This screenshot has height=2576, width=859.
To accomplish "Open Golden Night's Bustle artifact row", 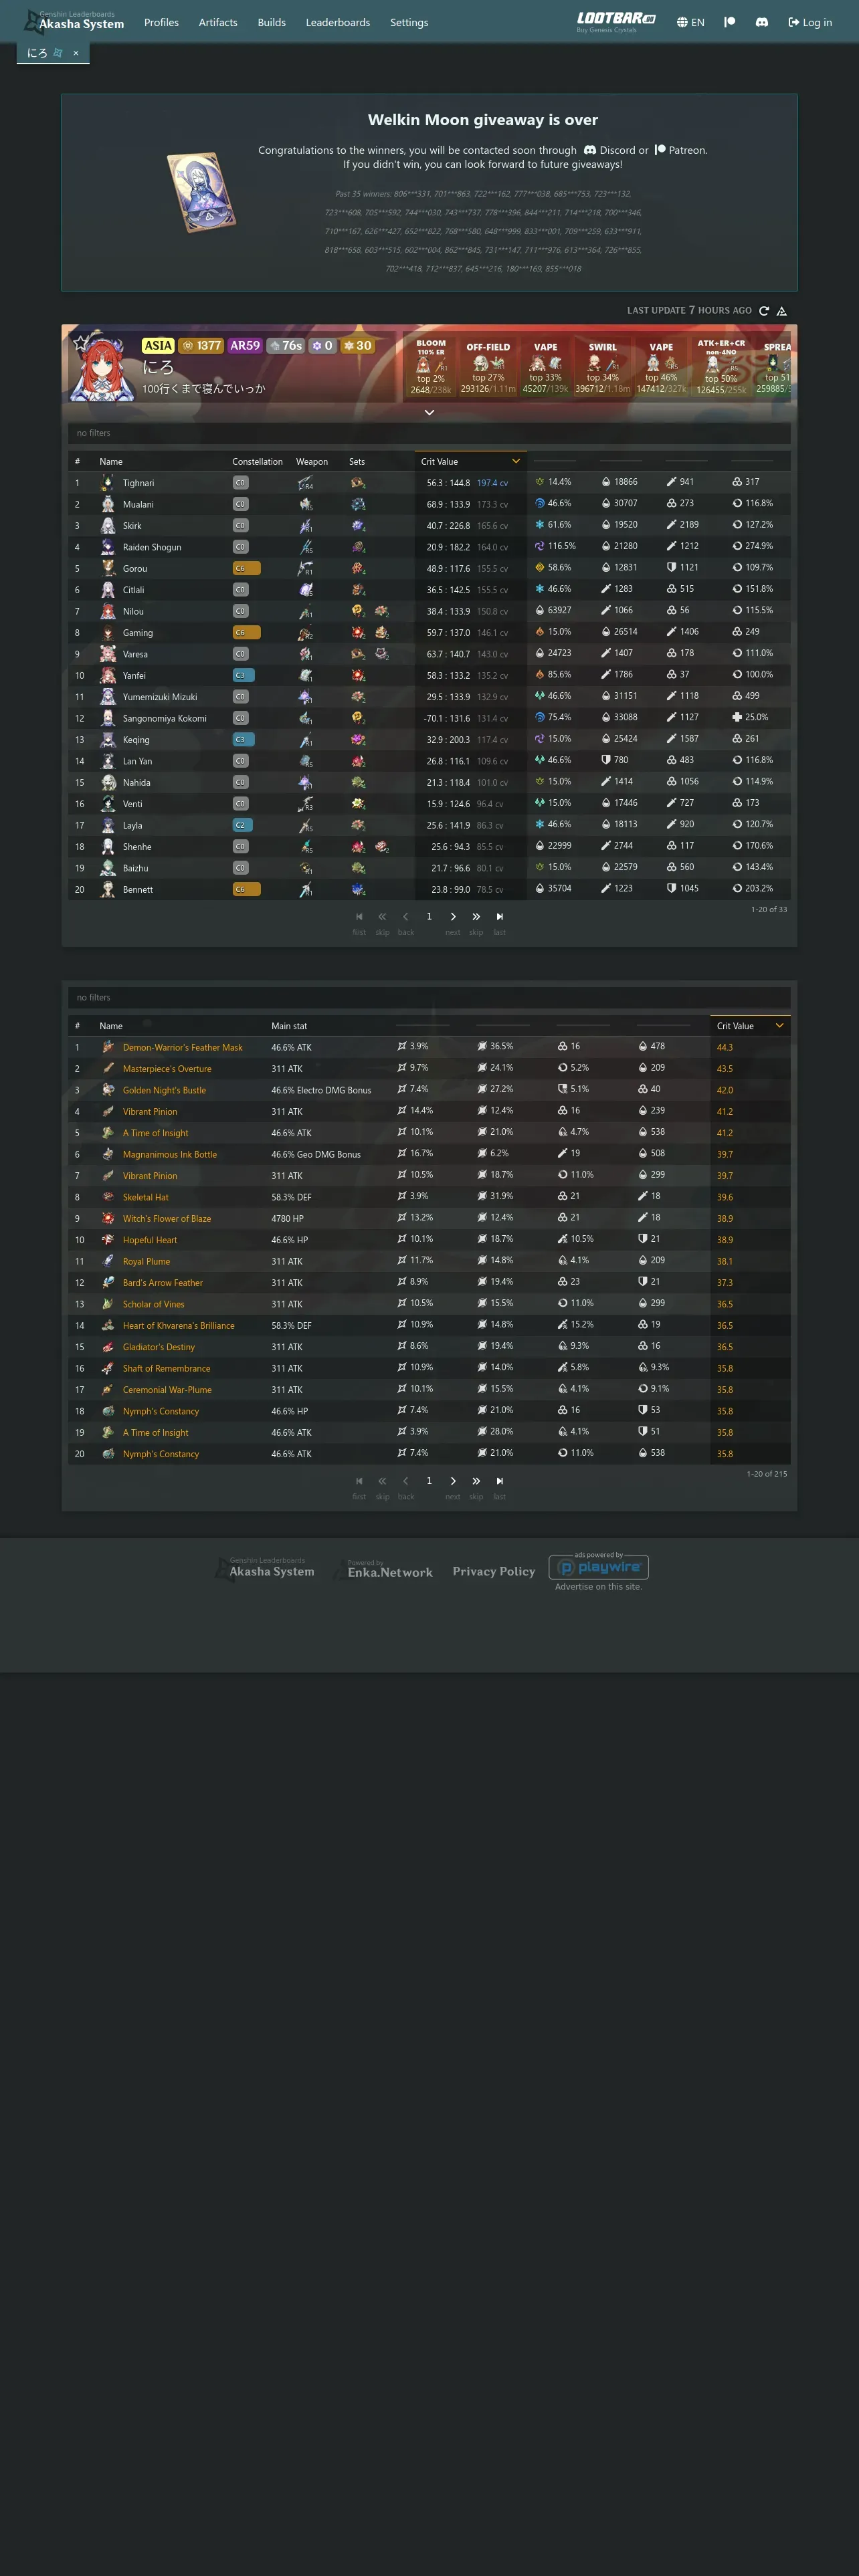I will [x=429, y=1090].
